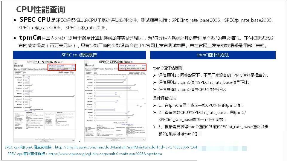Screen dimensions: 287x161
Task: Click the SPEC cpu测试报告 blue header
Action: click(x=79, y=55)
